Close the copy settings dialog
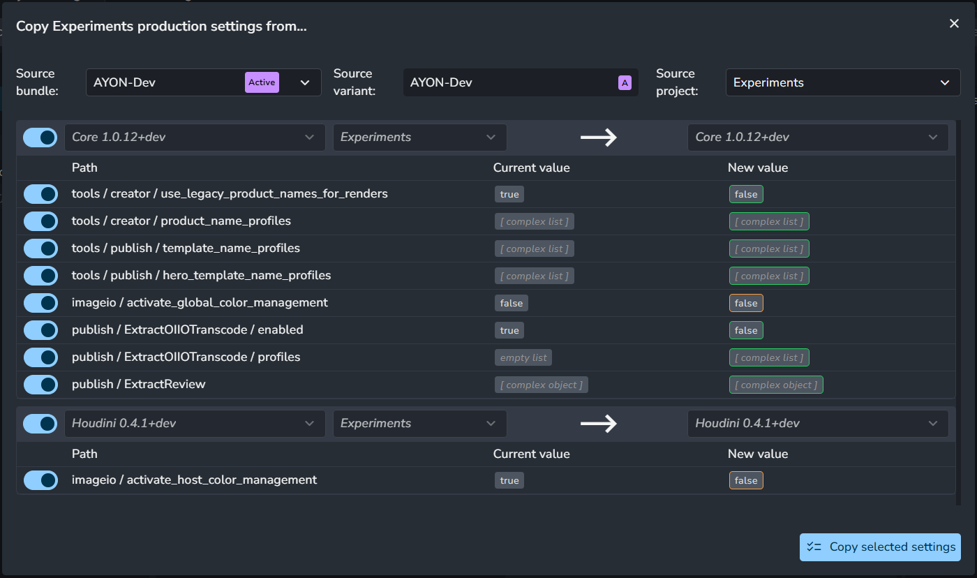This screenshot has height=578, width=977. (954, 24)
